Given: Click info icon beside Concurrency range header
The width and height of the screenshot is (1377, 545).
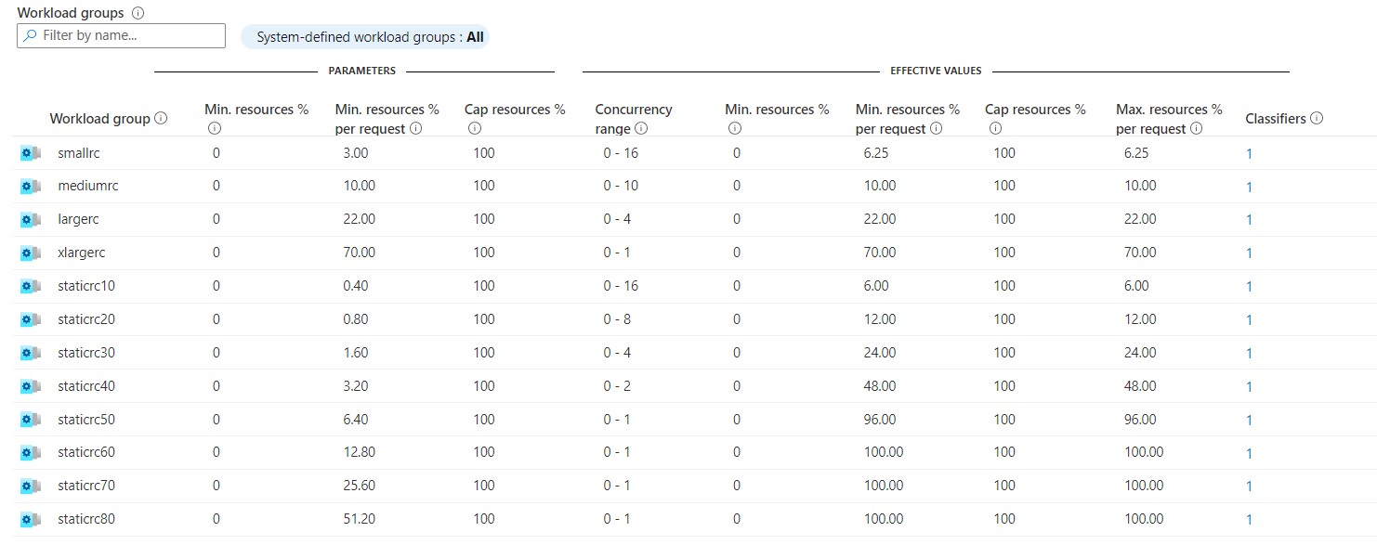Looking at the screenshot, I should [641, 129].
